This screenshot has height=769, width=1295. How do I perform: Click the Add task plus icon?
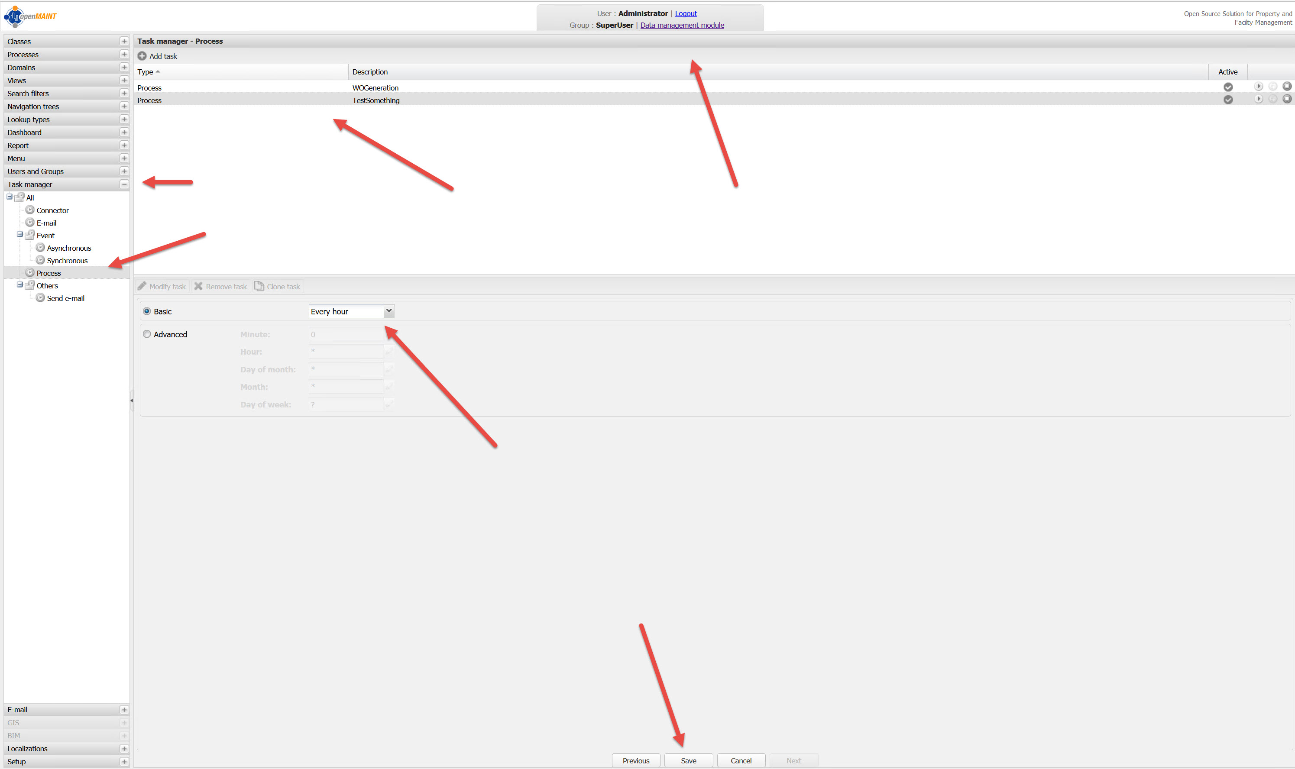(x=142, y=56)
